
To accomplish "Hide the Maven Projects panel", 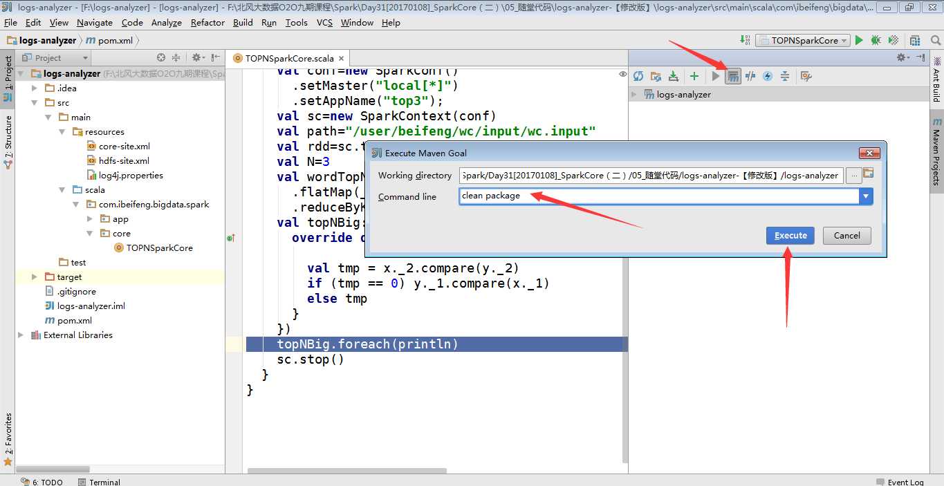I will point(920,58).
